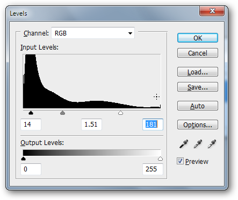Screen dimensions: 238x200
Task: Click the input highlight white slider
Action: click(x=121, y=113)
